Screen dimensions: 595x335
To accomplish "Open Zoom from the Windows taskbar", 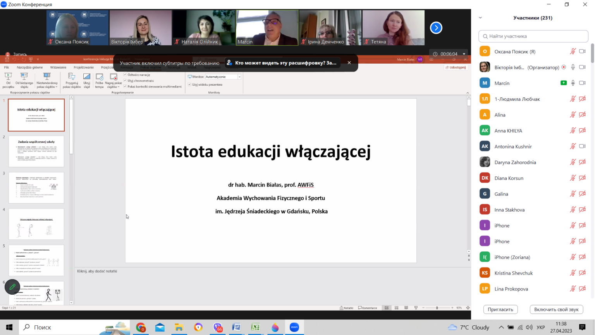I will coord(294,327).
